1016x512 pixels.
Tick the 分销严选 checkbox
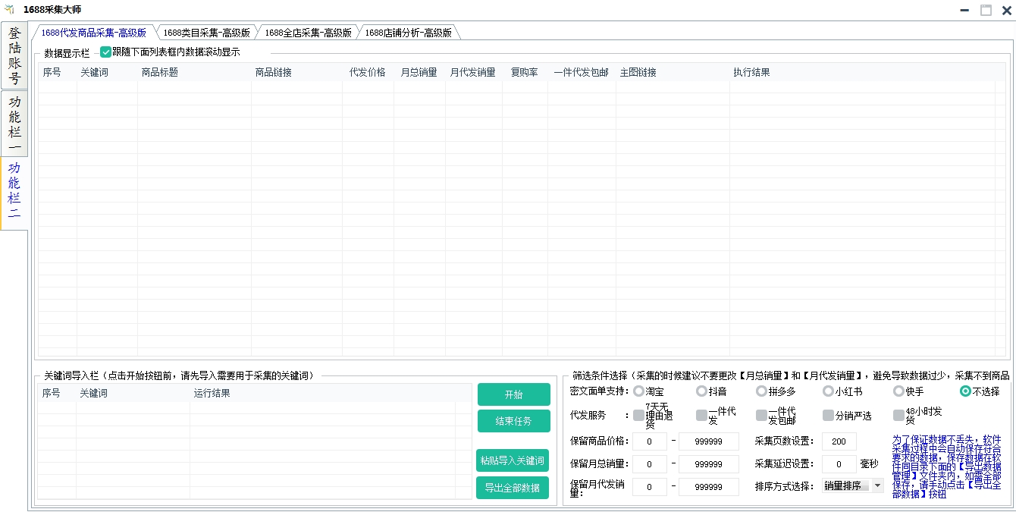[x=828, y=415]
